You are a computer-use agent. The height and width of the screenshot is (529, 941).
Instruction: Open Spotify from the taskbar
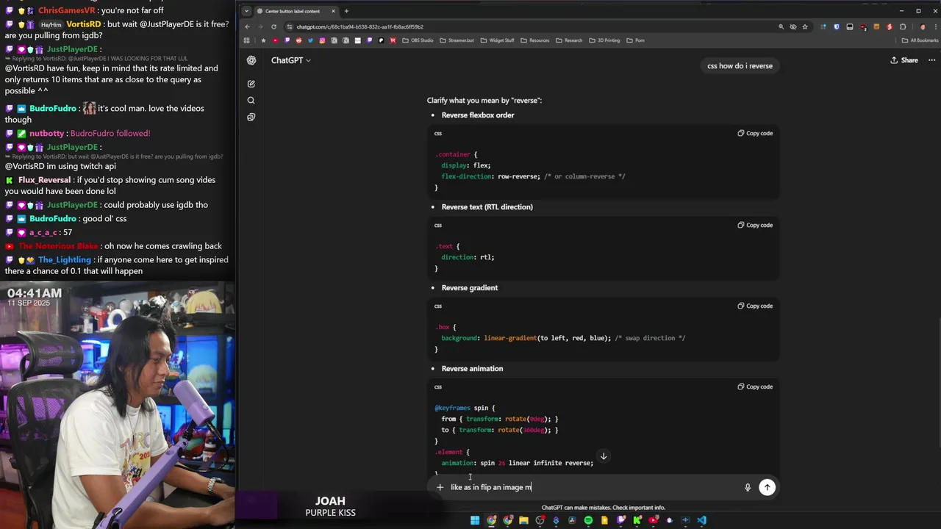click(588, 520)
